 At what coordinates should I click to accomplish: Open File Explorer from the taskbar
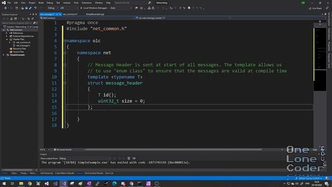tap(21, 183)
